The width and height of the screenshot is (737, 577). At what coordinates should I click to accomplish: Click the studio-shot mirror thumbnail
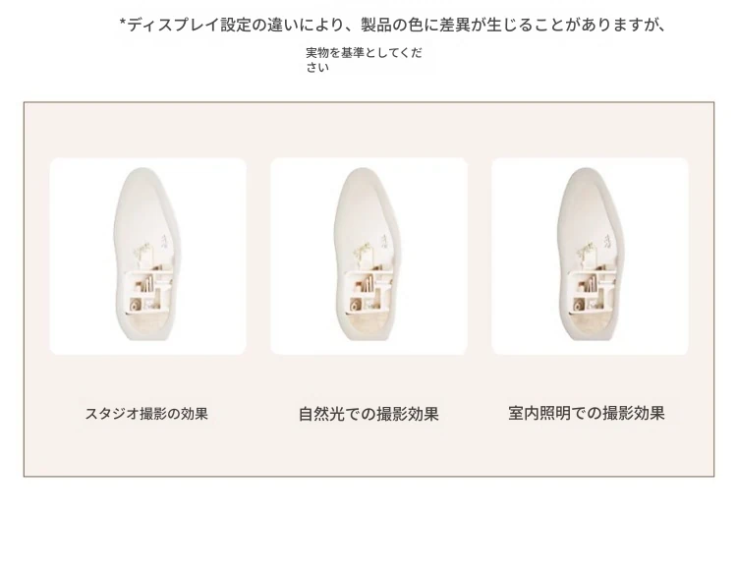point(148,257)
